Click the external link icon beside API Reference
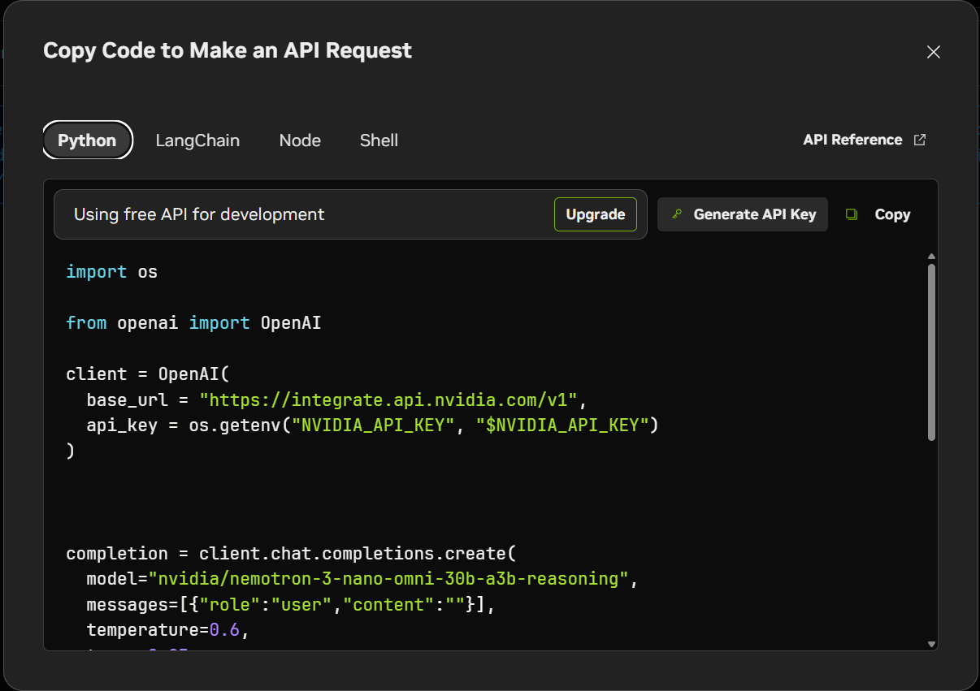This screenshot has height=691, width=980. click(x=920, y=140)
